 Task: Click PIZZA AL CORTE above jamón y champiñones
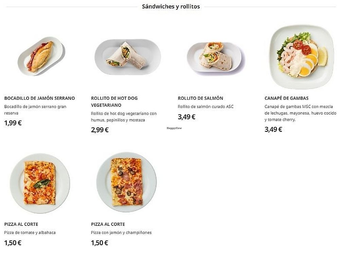[x=108, y=224]
